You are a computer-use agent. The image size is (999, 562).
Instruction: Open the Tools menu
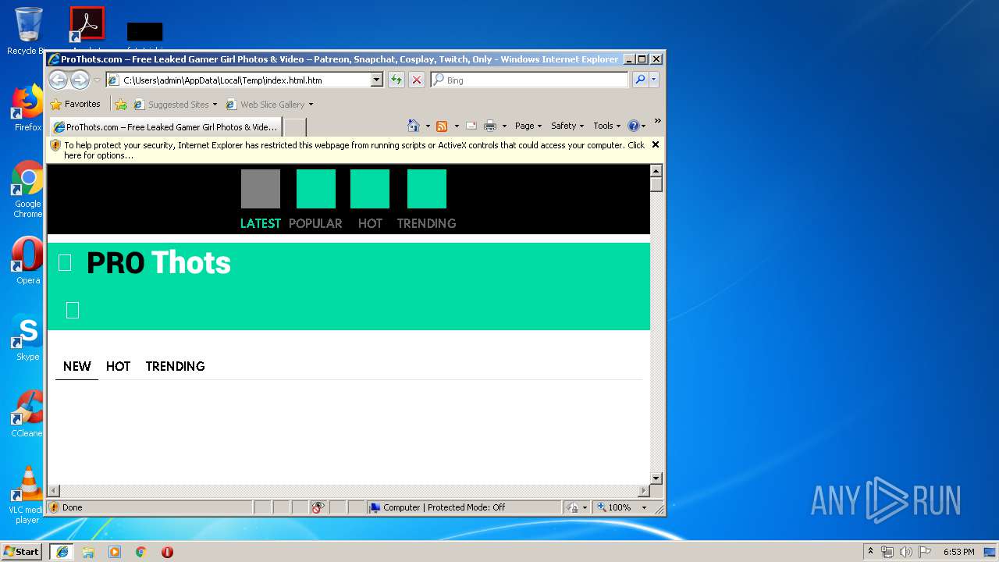pos(606,126)
